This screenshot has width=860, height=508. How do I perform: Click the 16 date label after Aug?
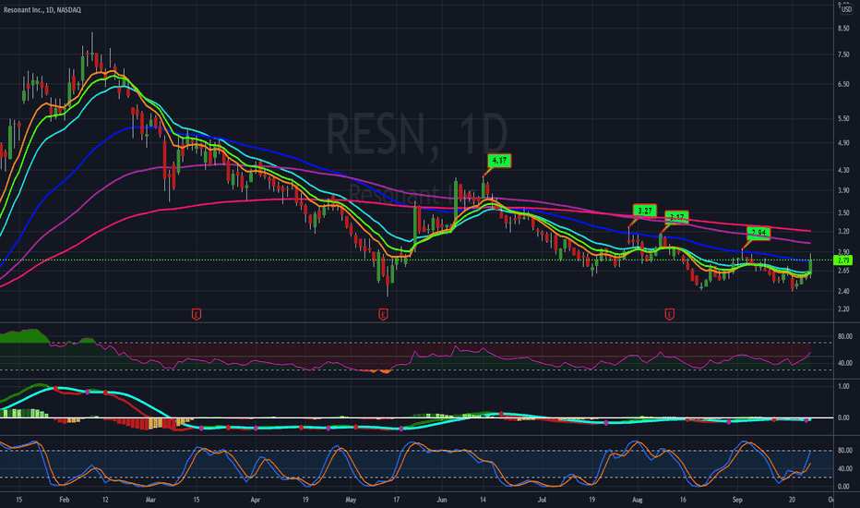click(683, 500)
